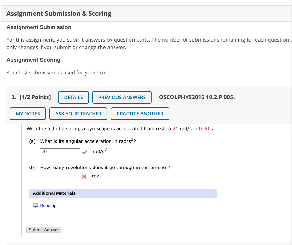
Task: Click the red X mark beside rev
Action: tap(84, 176)
